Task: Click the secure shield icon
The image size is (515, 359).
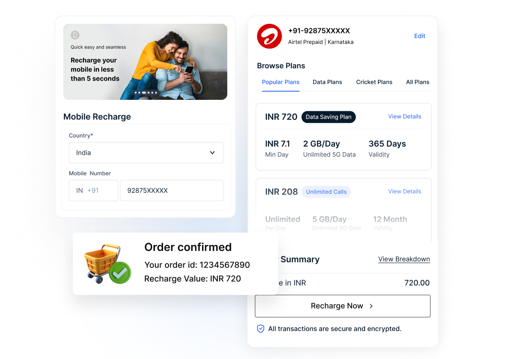Action: tap(260, 328)
